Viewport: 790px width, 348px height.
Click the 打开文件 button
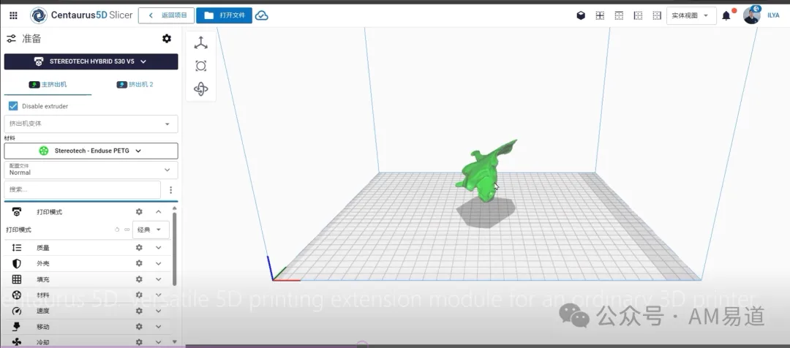[225, 15]
